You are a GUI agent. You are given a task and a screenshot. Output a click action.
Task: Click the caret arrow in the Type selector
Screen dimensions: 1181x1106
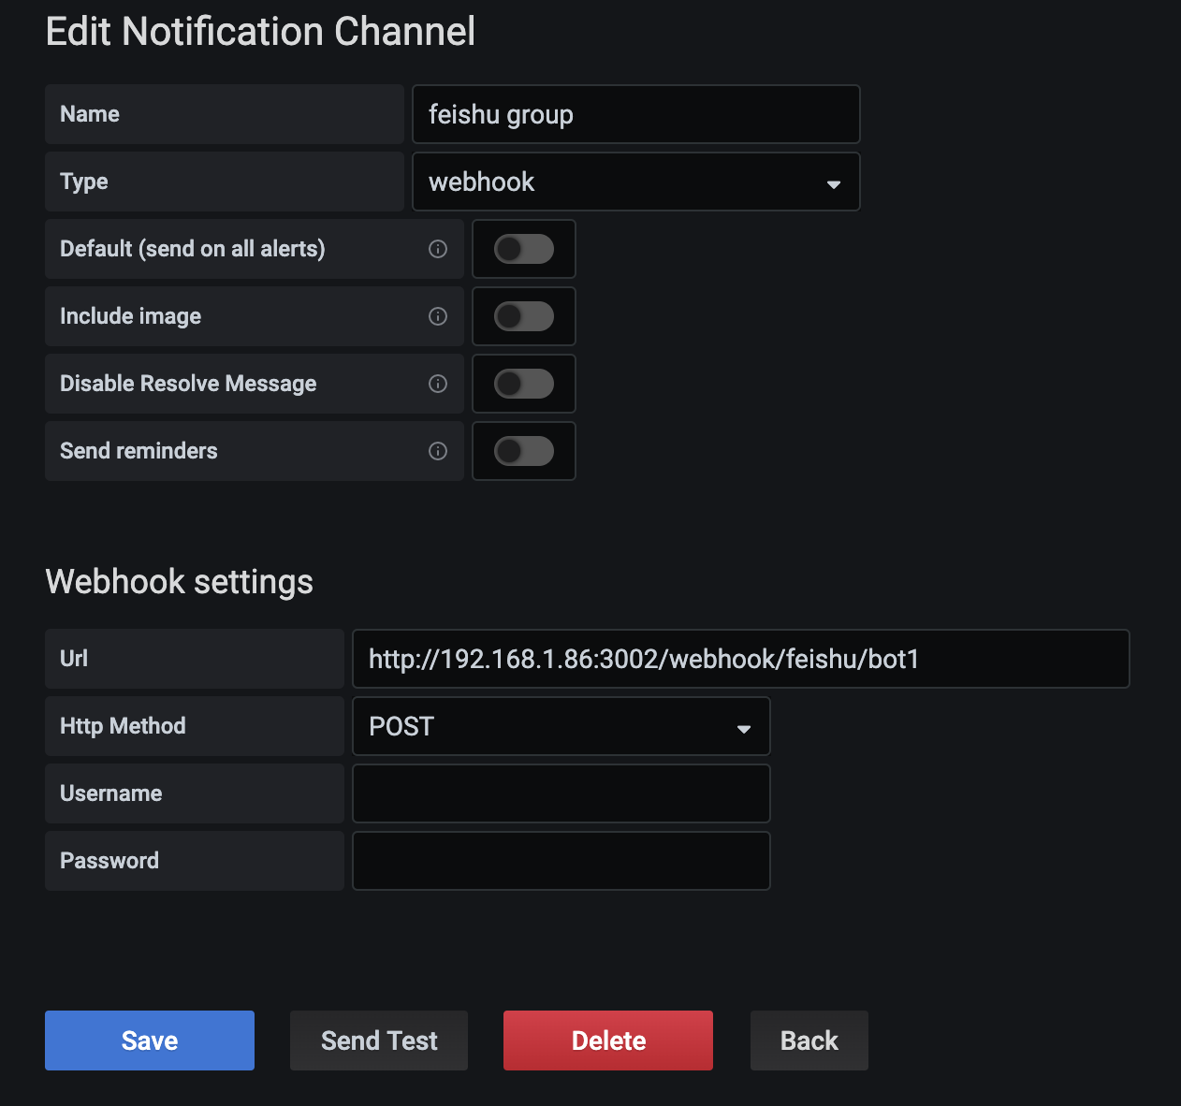[833, 184]
